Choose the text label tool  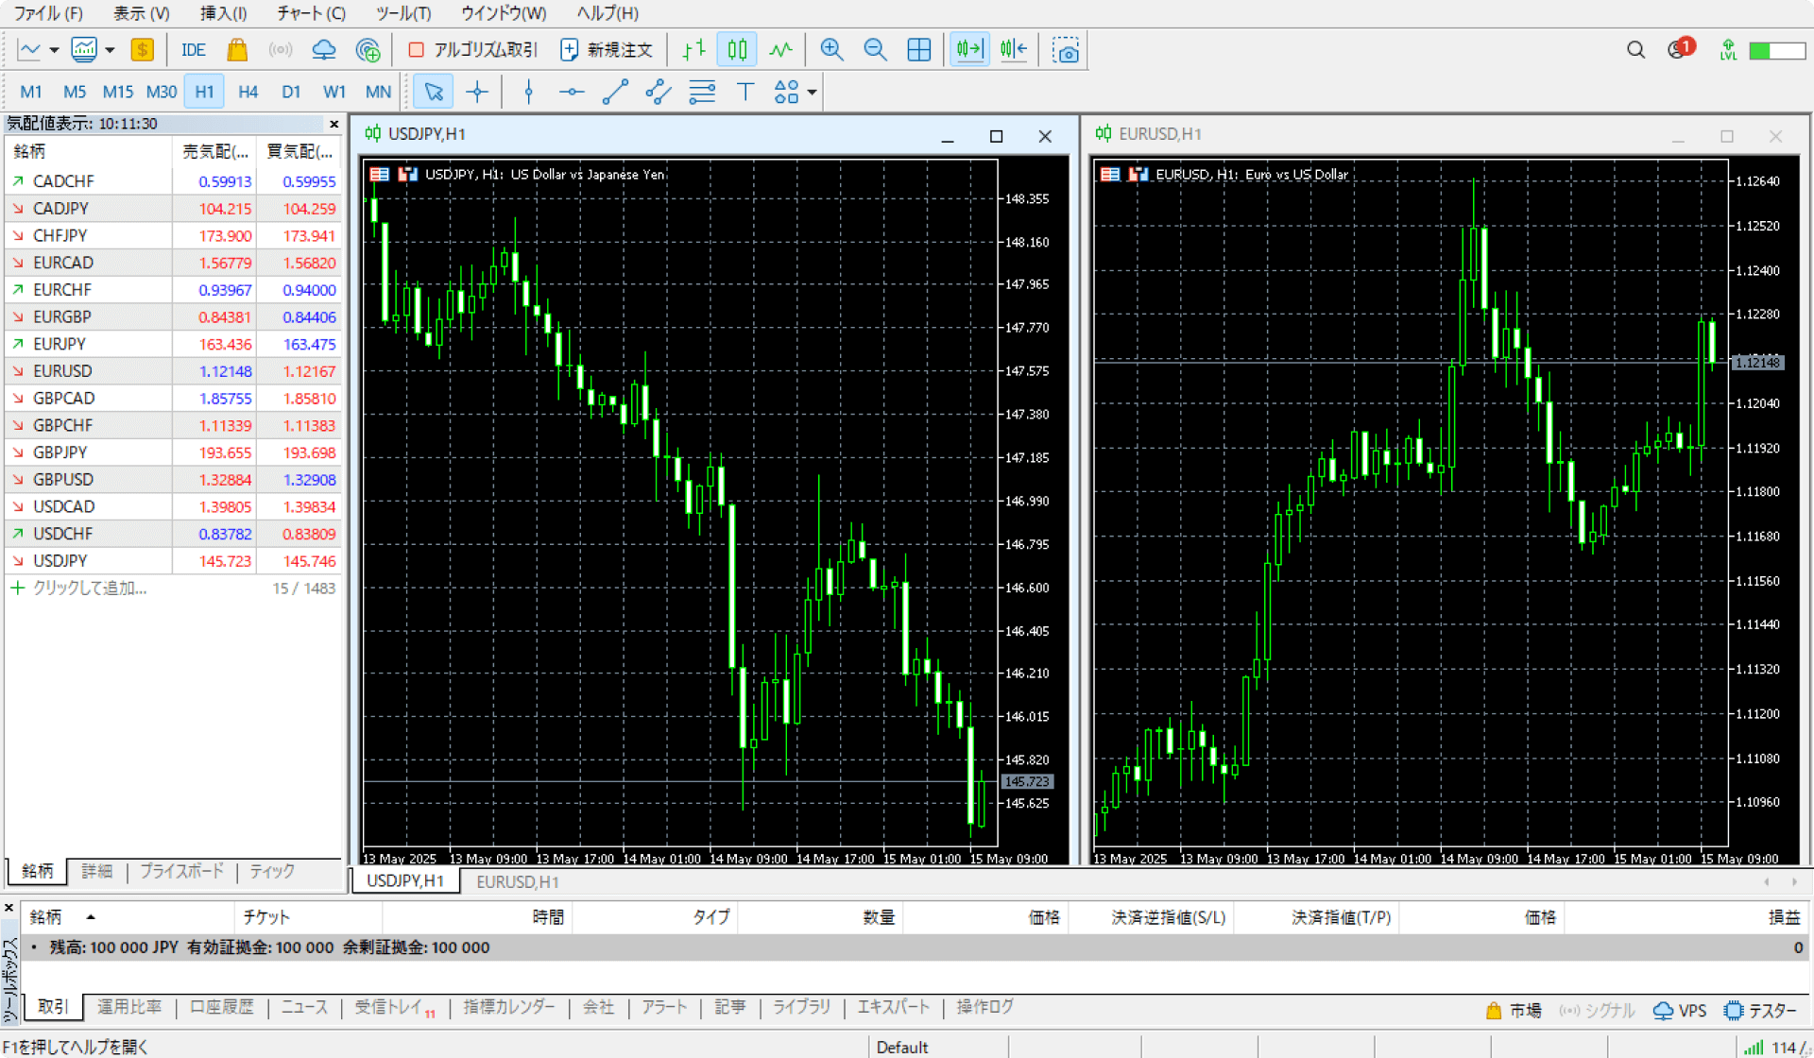pyautogui.click(x=744, y=92)
